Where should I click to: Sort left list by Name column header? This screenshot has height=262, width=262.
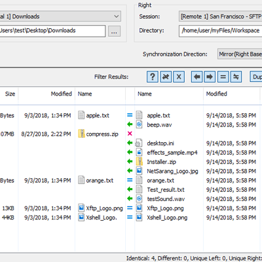pyautogui.click(x=100, y=94)
